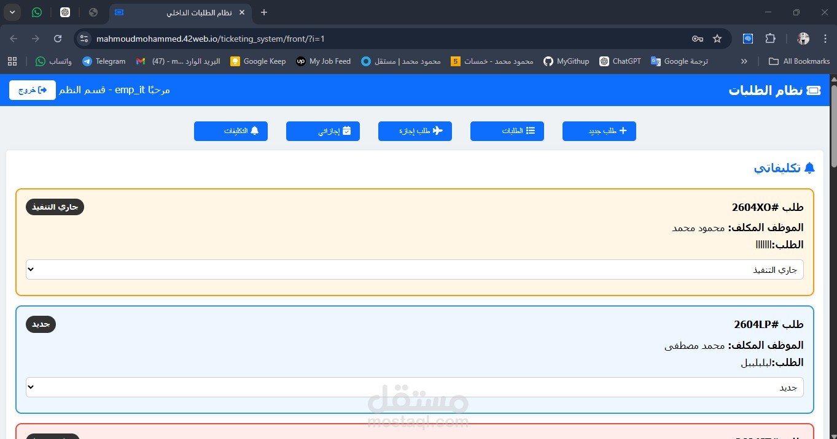The height and width of the screenshot is (439, 837).
Task: Open the إجازاتي button
Action: coord(323,131)
